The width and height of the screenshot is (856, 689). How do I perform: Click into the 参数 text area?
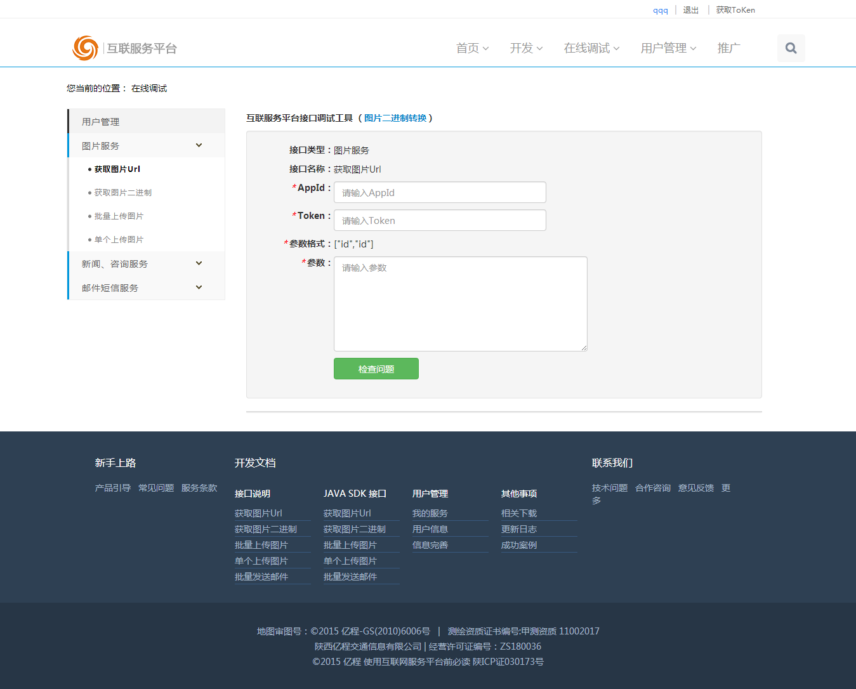coord(460,304)
